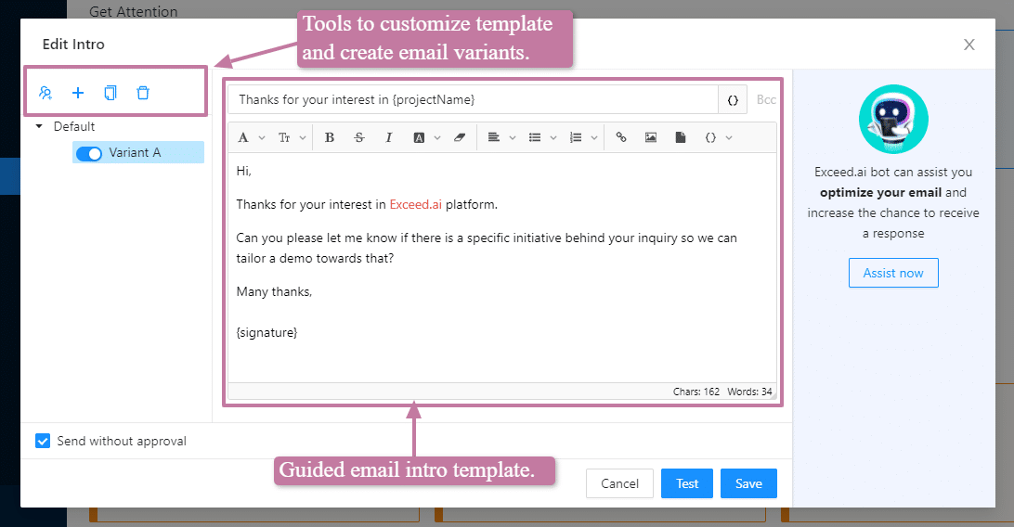Add a new variant with plus icon
This screenshot has height=527, width=1014.
(x=78, y=93)
